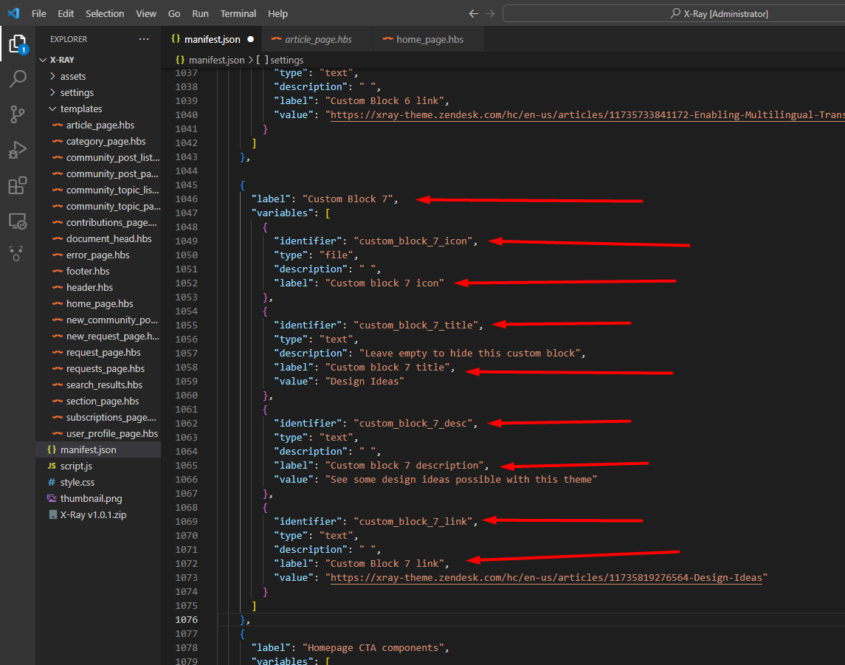The image size is (845, 665).
Task: Open the Run and Debug view
Action: coord(17,150)
